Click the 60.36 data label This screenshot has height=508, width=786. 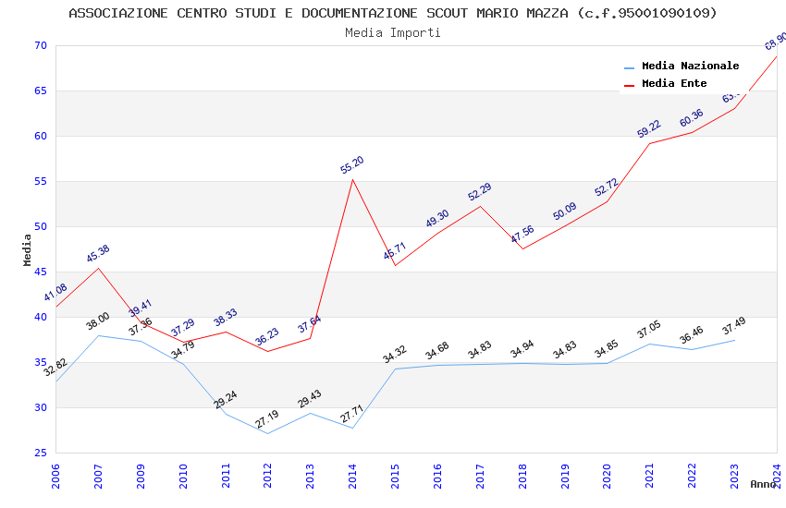[x=692, y=118]
